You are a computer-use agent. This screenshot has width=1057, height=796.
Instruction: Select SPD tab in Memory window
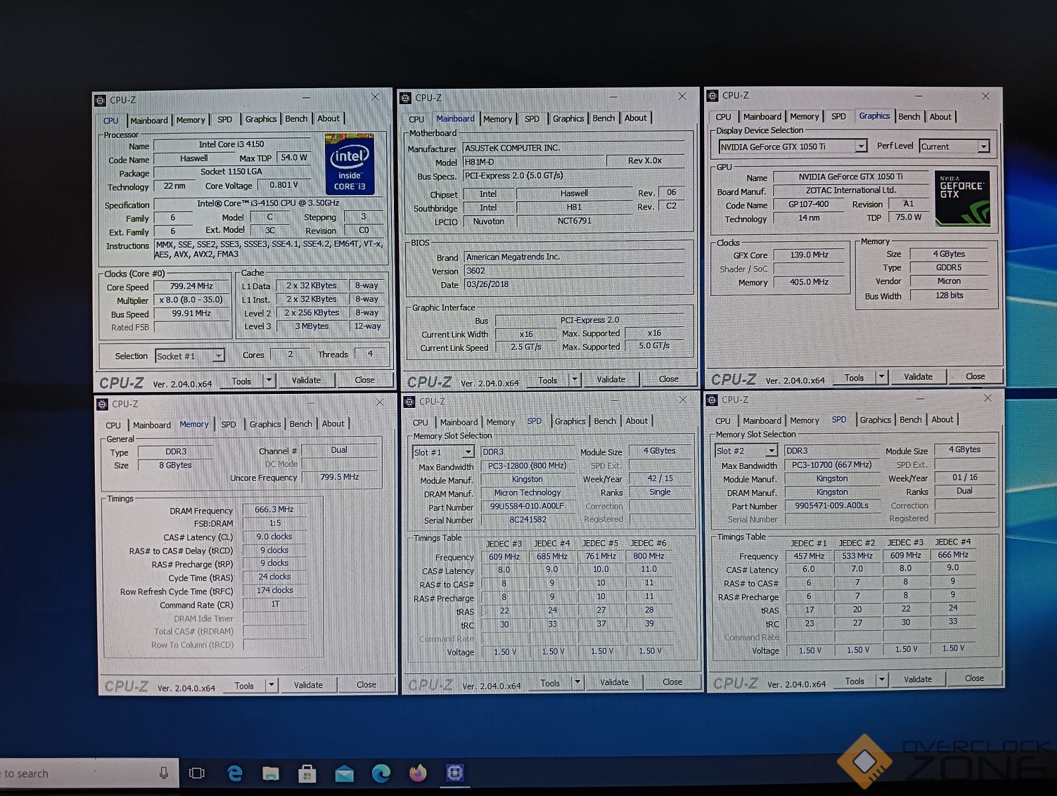click(229, 424)
